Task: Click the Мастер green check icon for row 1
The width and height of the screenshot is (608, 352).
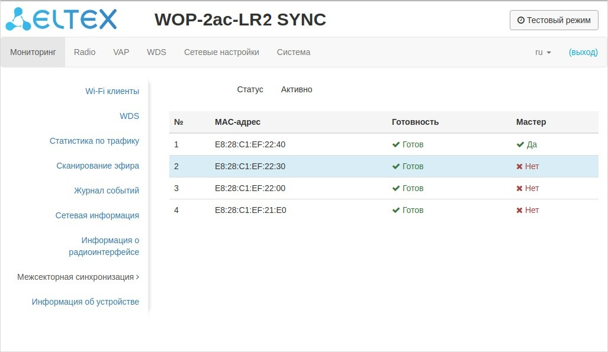Action: [x=520, y=144]
